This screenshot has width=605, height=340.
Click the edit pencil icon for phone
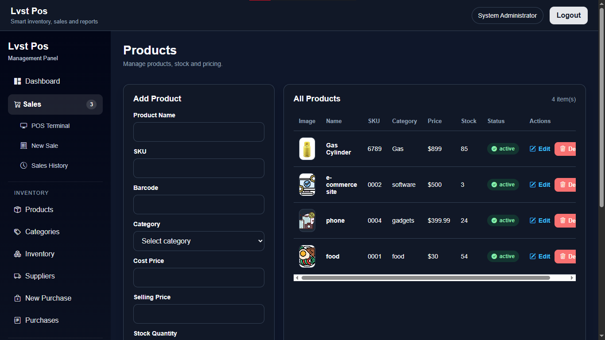(x=533, y=220)
